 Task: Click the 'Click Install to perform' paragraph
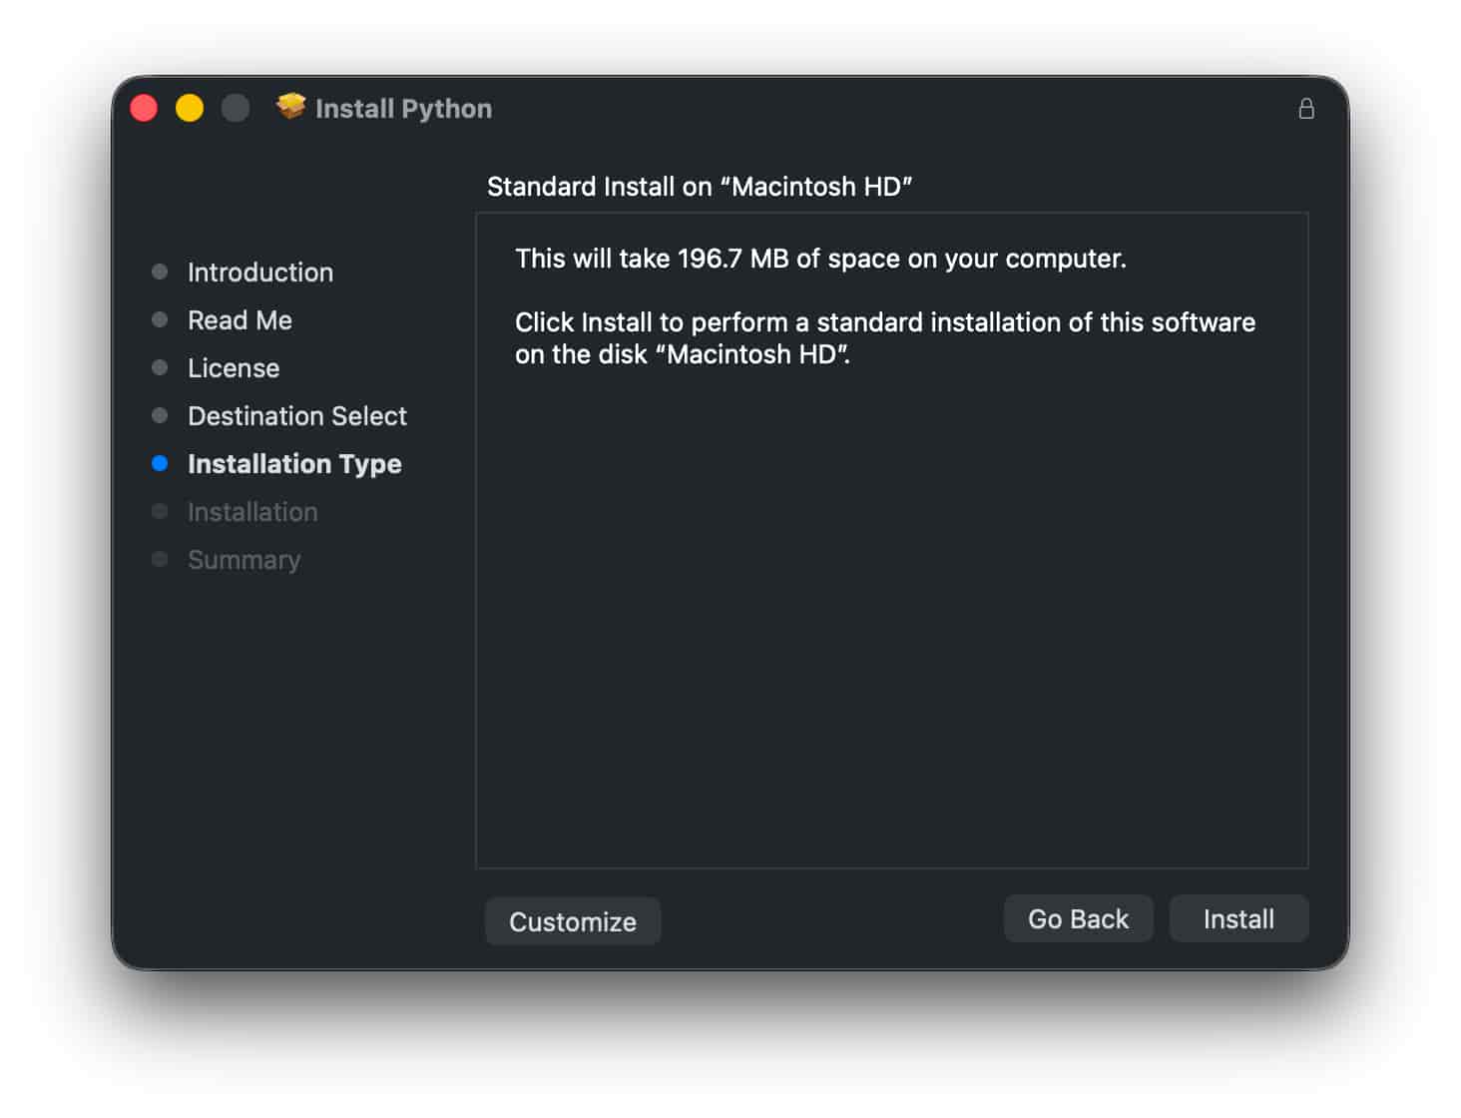[884, 338]
